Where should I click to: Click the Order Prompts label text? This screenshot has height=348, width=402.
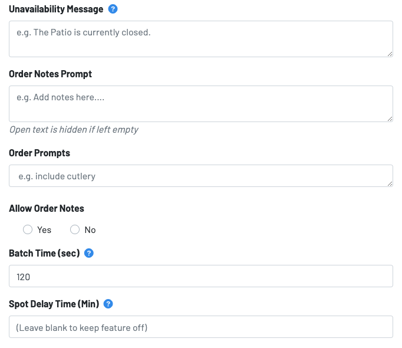coord(39,153)
